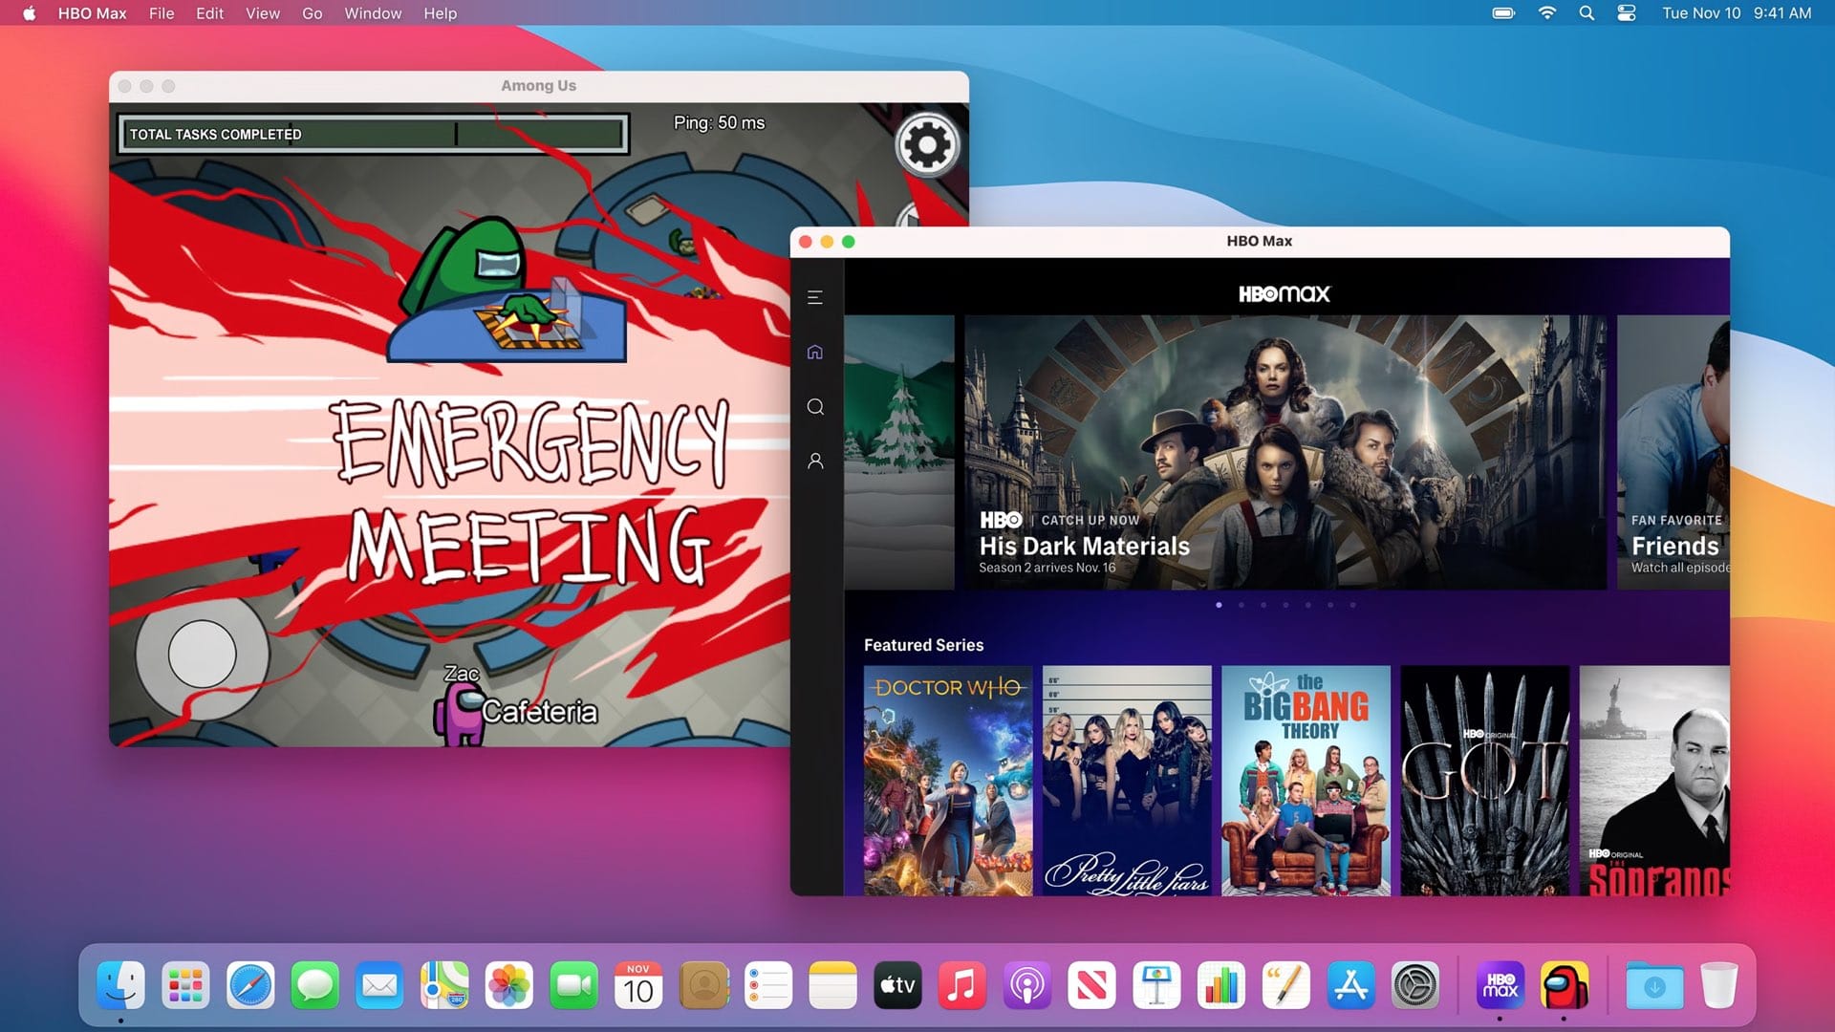Select the HBO Max search icon
The image size is (1835, 1032).
815,406
